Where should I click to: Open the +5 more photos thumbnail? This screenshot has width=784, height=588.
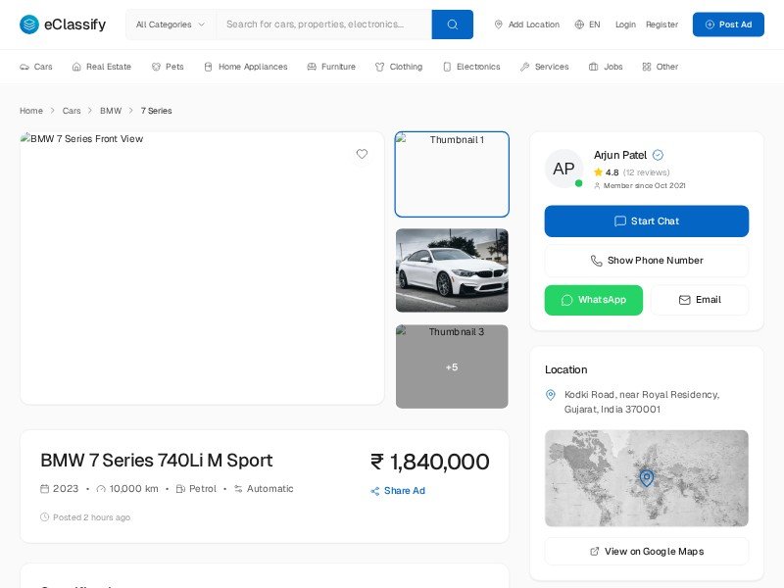(452, 367)
